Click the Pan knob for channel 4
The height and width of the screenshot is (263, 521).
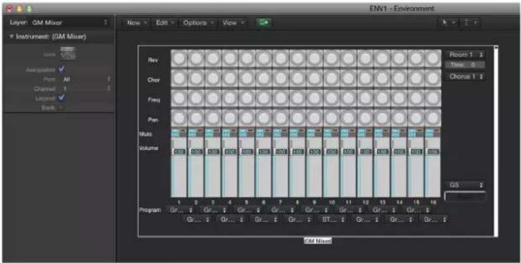click(x=230, y=118)
